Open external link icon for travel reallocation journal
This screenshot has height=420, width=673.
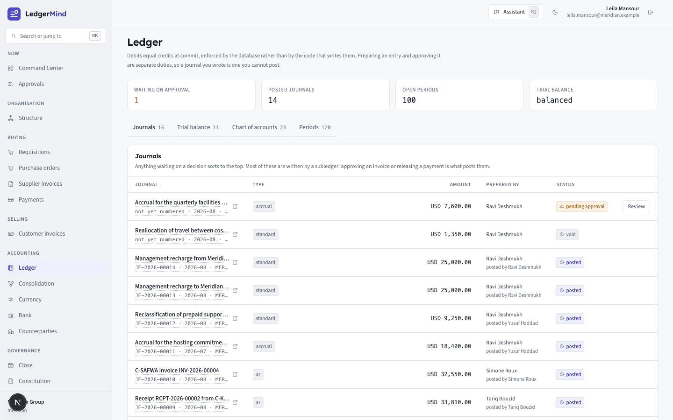pyautogui.click(x=235, y=234)
